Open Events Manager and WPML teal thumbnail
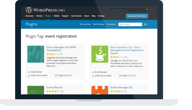 (x=36, y=54)
